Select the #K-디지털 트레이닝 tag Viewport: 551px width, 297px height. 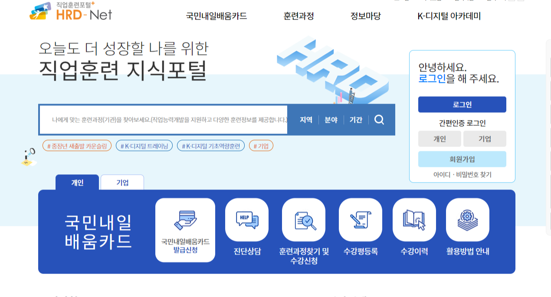click(x=144, y=146)
